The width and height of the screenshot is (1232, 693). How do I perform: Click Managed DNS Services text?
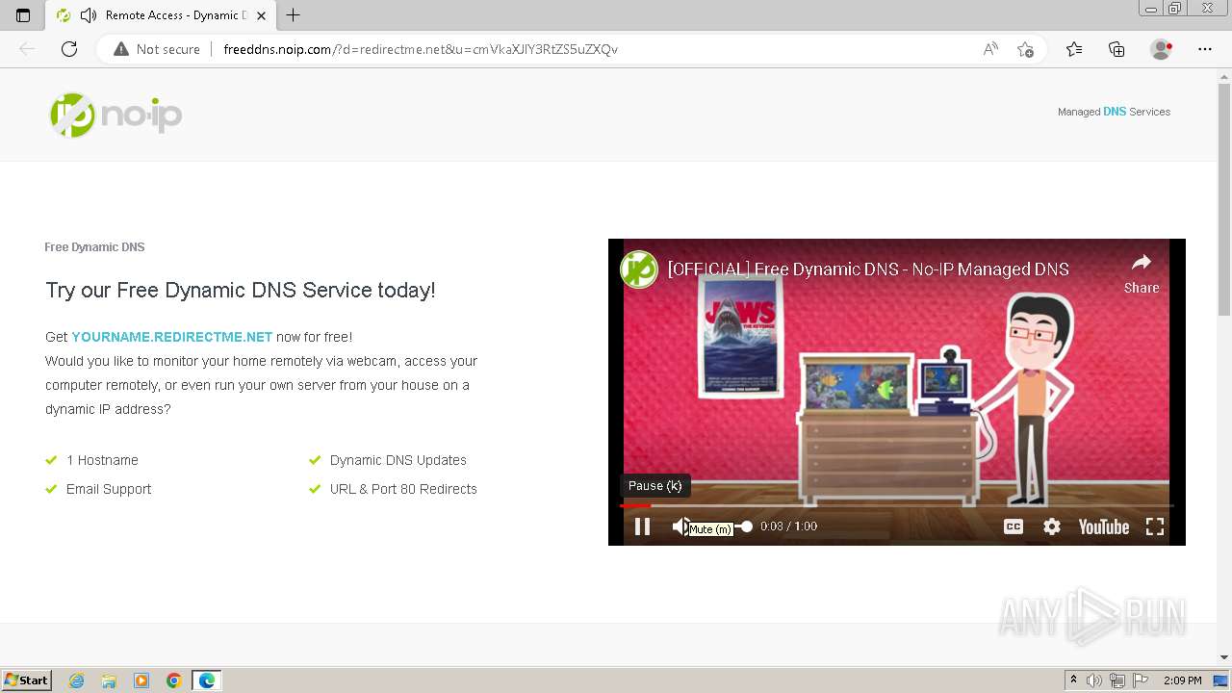pyautogui.click(x=1114, y=112)
